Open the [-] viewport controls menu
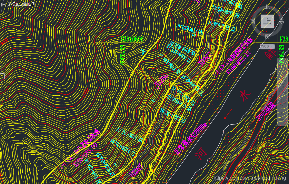The height and width of the screenshot is (184, 289). click(x=3, y=4)
